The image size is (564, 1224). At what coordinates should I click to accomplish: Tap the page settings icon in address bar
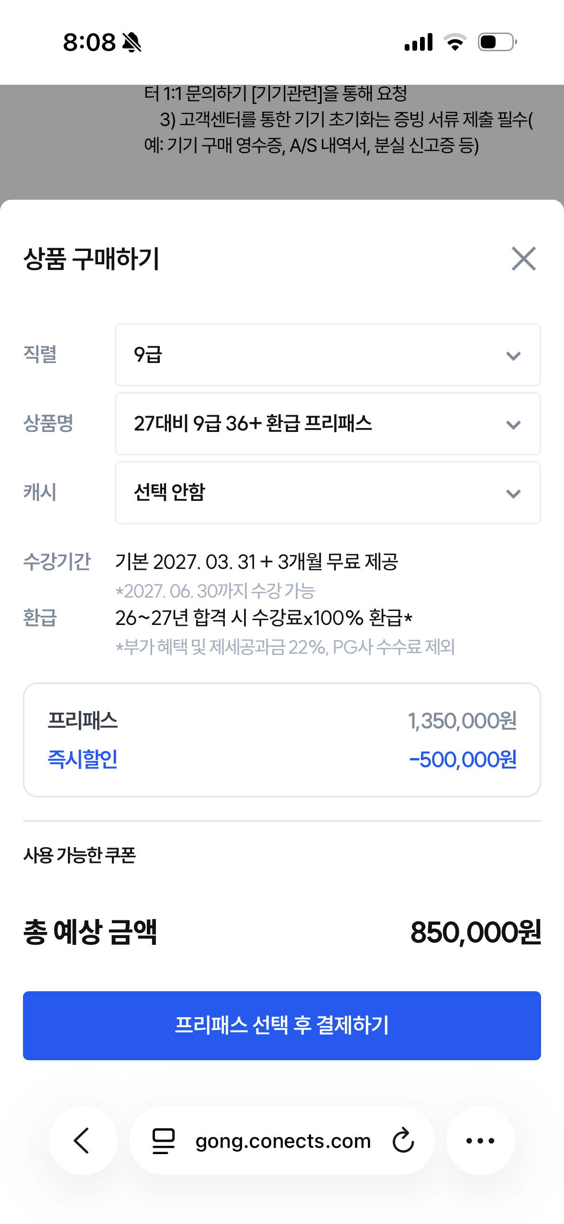click(x=163, y=1140)
